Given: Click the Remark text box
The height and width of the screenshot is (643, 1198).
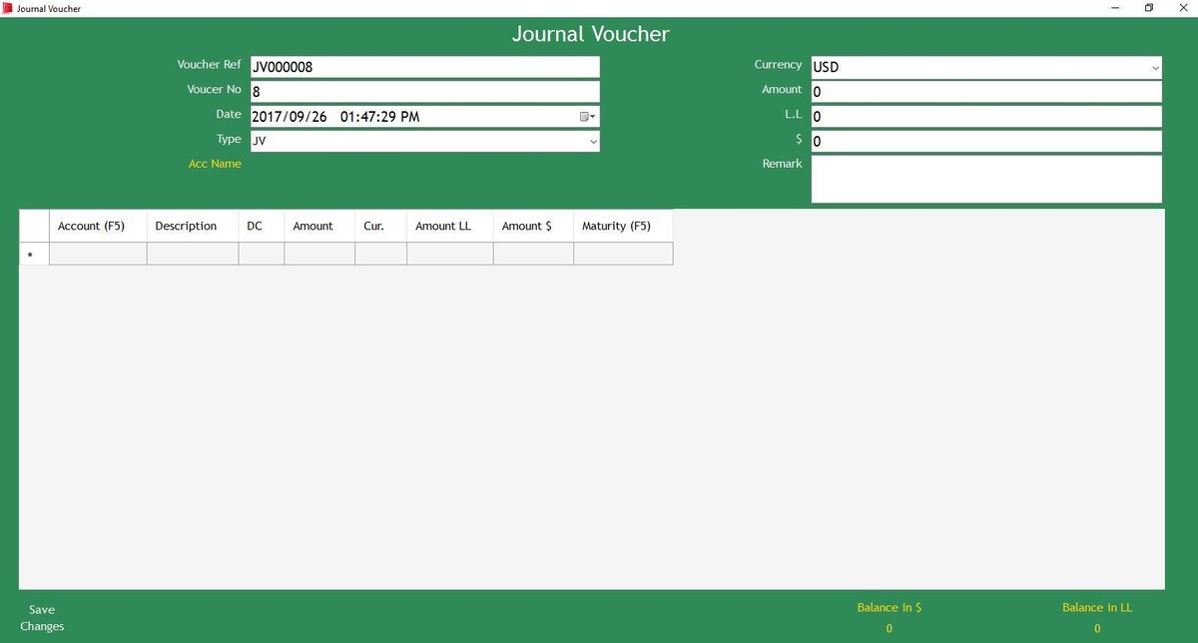Looking at the screenshot, I should coord(986,179).
